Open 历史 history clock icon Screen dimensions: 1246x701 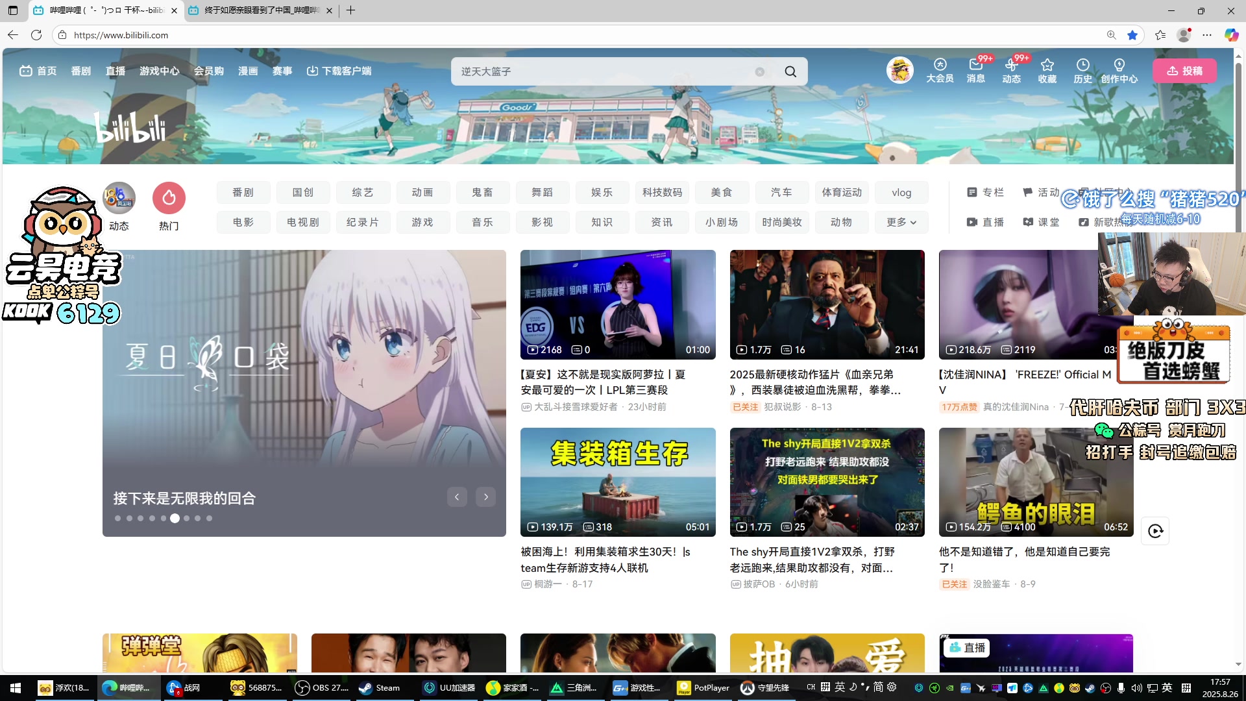point(1083,70)
